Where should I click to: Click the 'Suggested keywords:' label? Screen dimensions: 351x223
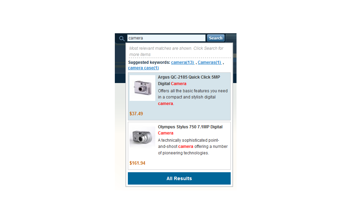(149, 62)
